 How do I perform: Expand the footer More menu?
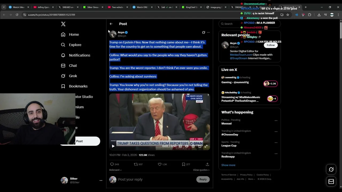pos(251,179)
